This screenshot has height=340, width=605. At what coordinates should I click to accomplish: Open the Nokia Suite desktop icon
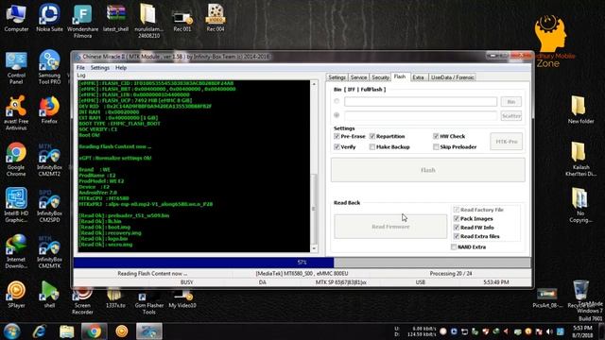[x=49, y=18]
